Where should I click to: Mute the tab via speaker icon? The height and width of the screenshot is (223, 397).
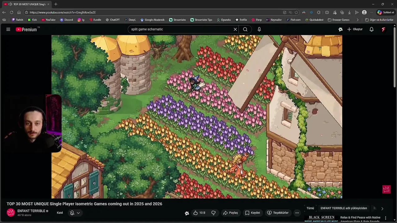coord(10,4)
